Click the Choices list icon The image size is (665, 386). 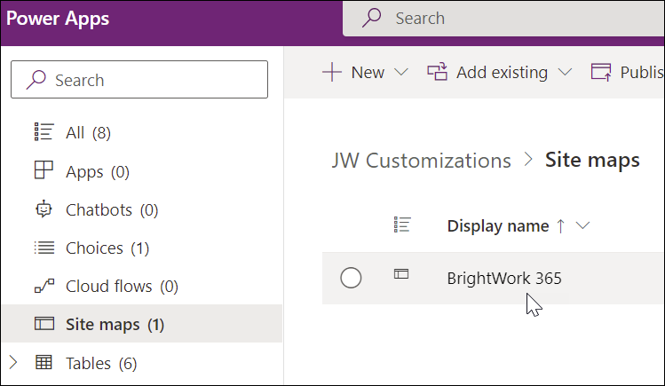click(44, 248)
